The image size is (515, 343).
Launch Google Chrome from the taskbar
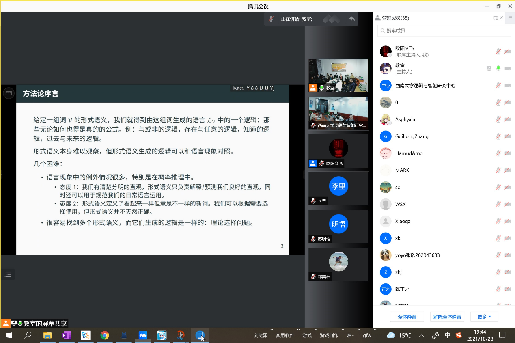tap(105, 335)
